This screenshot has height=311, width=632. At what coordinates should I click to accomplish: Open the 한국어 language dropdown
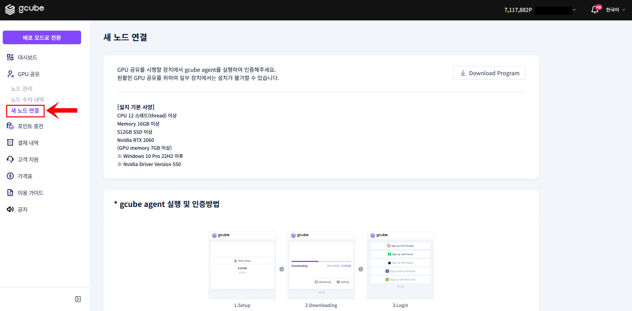pos(615,10)
